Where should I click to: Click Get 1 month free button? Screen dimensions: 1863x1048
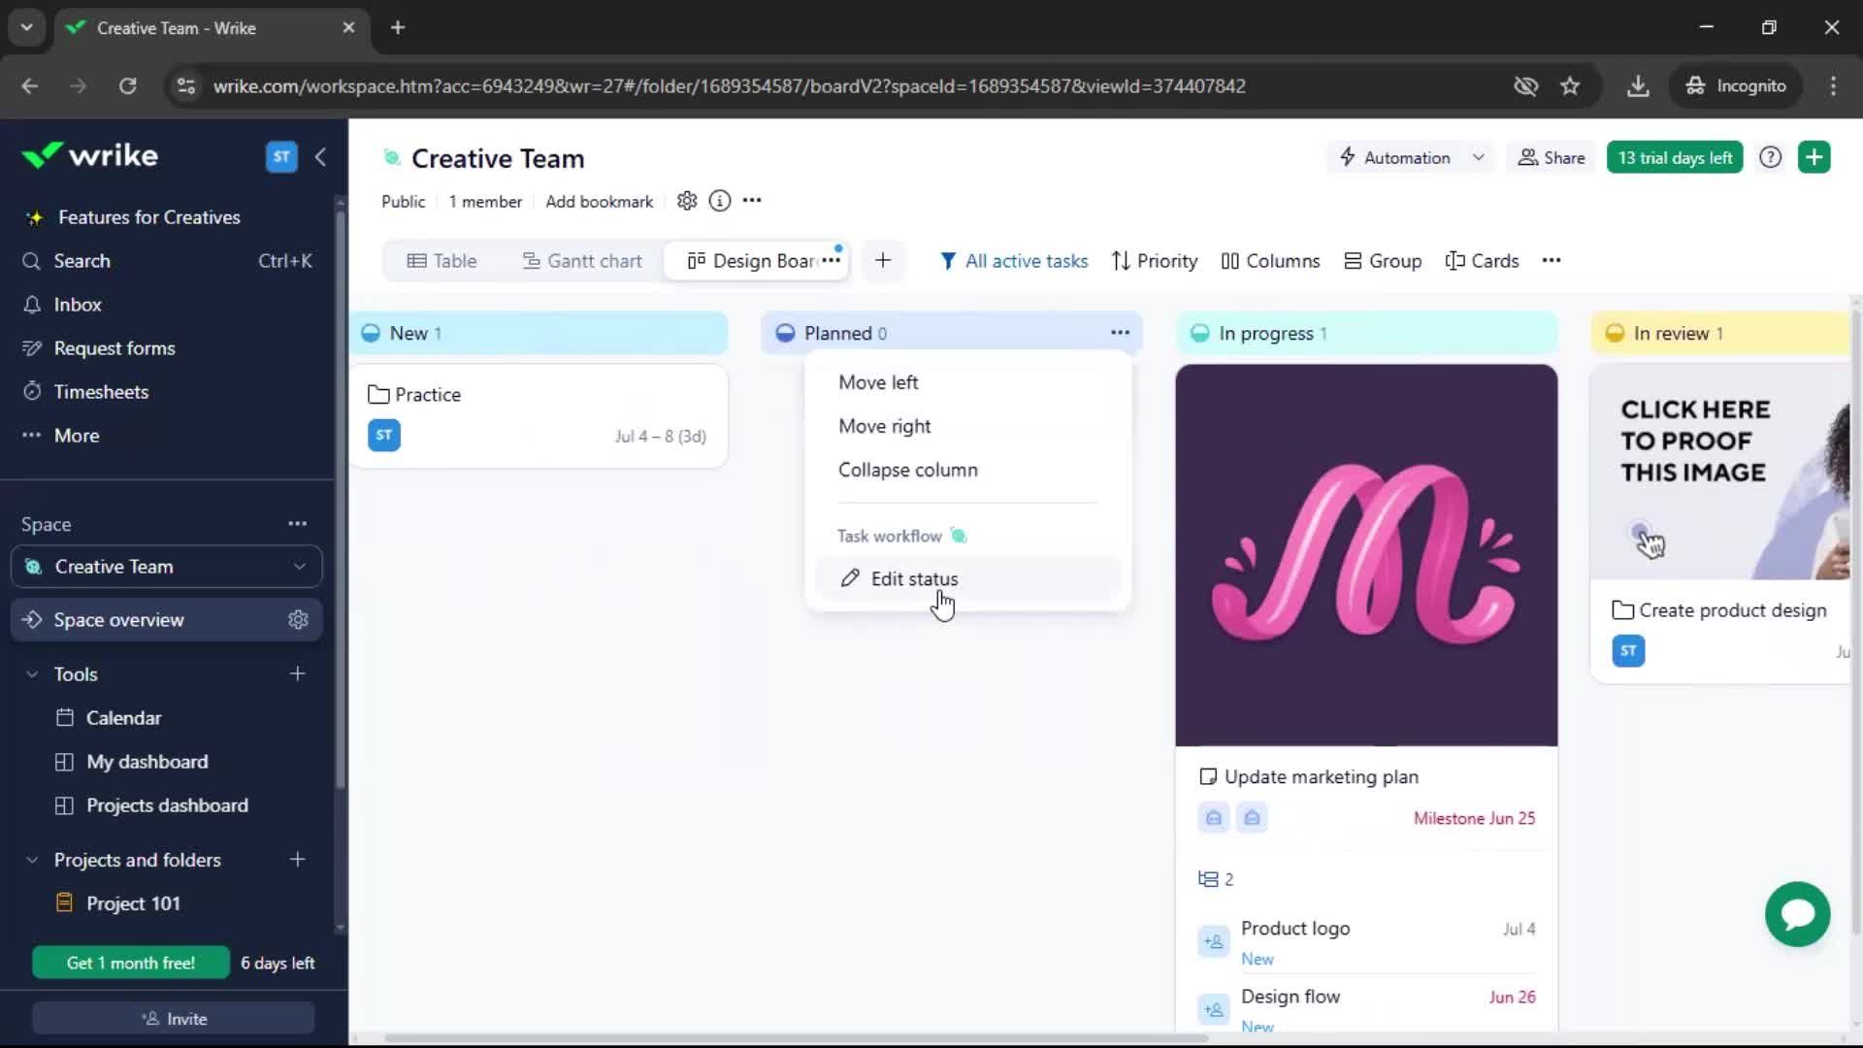click(x=131, y=963)
